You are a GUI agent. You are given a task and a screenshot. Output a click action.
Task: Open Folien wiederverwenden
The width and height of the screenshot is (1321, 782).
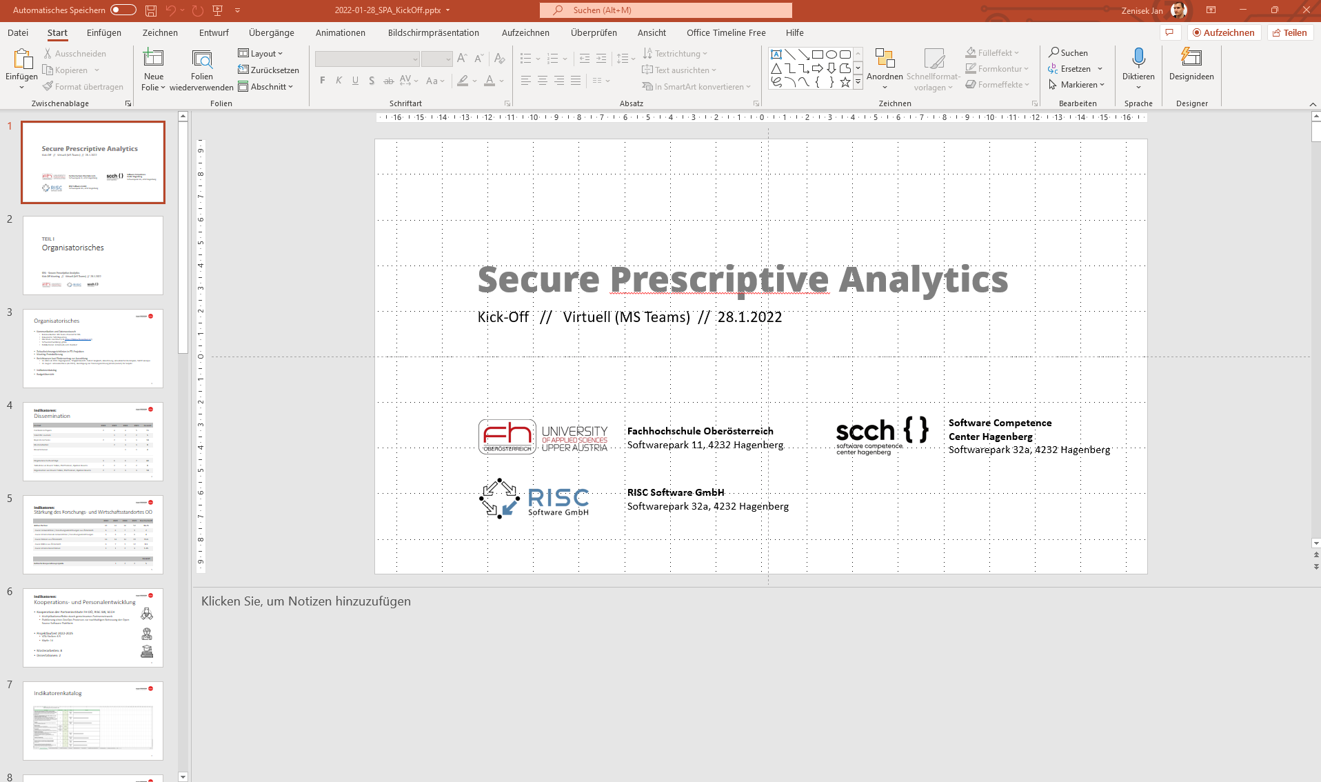pyautogui.click(x=201, y=70)
